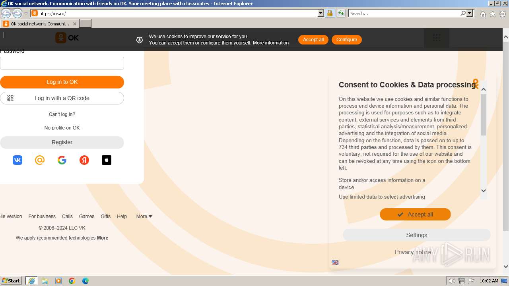Log in with Google icon

(x=62, y=160)
